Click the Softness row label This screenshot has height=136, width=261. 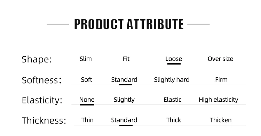[42, 80]
